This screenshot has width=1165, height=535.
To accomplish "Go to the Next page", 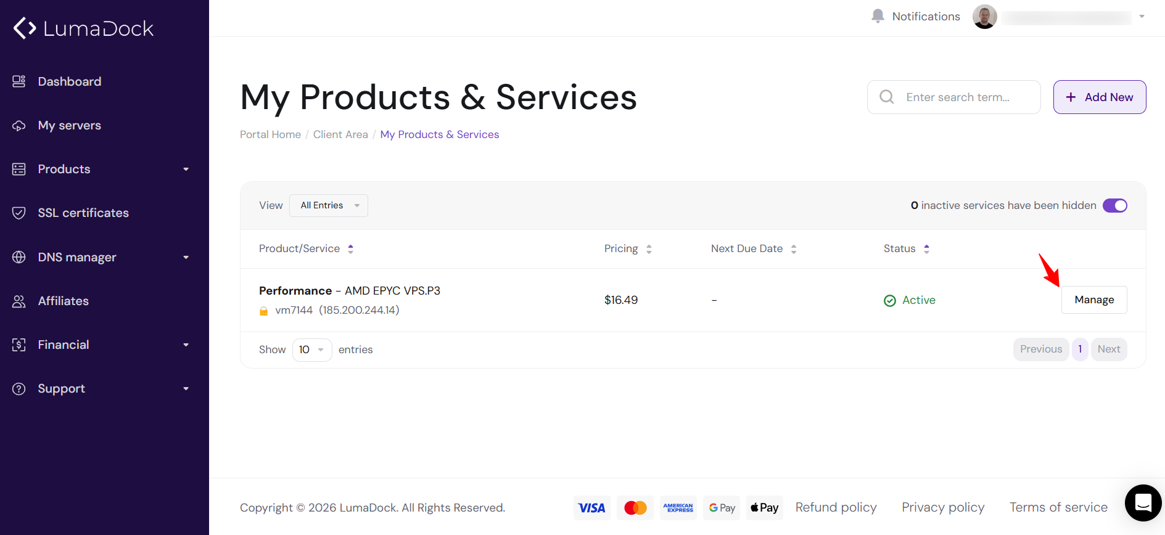I will click(x=1109, y=349).
